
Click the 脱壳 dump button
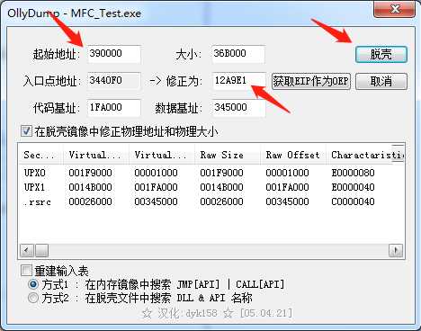click(381, 54)
